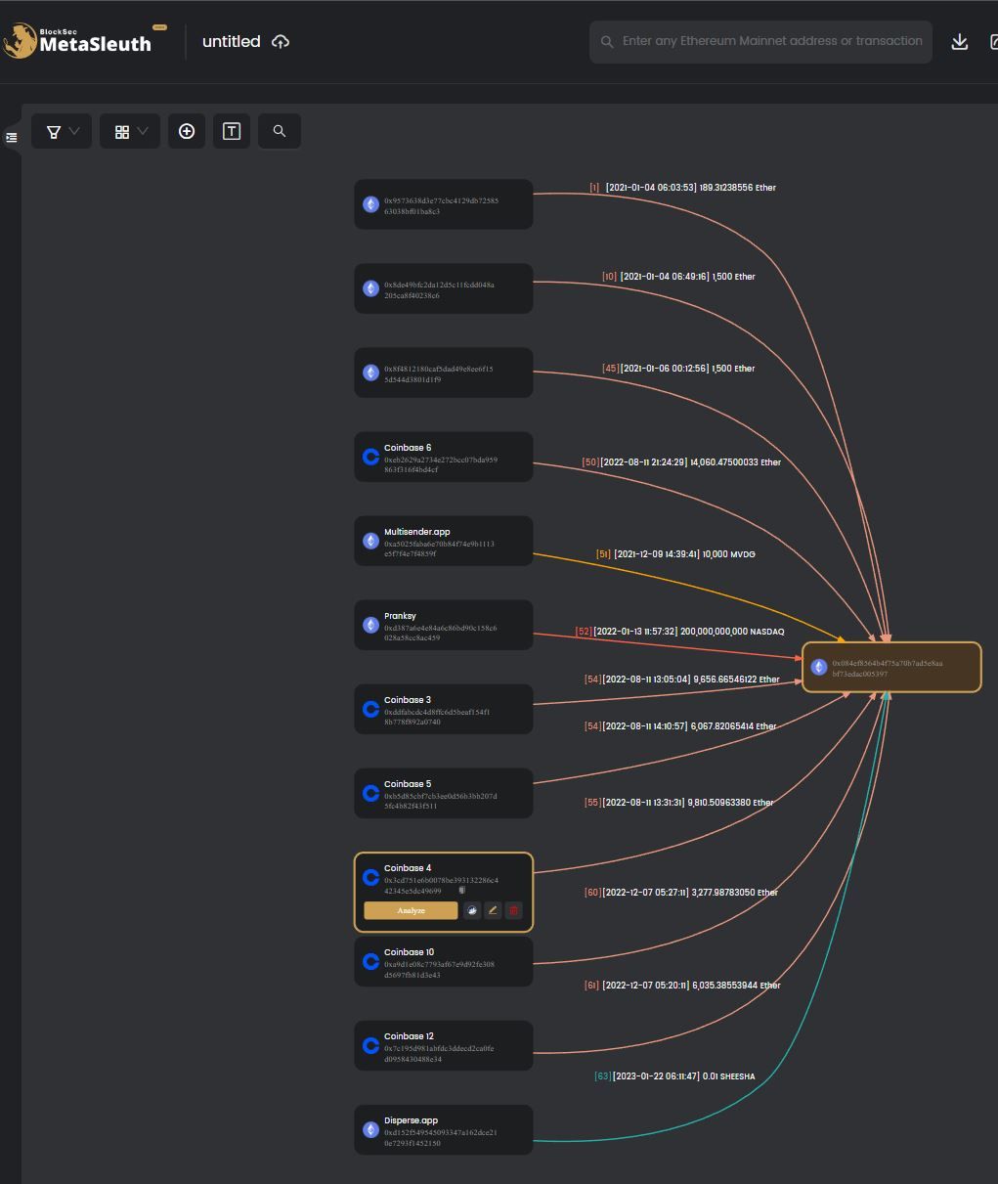
Task: Select the Coinbase 6 node label
Action: (408, 448)
